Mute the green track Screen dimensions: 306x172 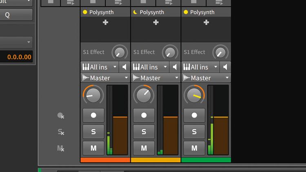(x=194, y=148)
